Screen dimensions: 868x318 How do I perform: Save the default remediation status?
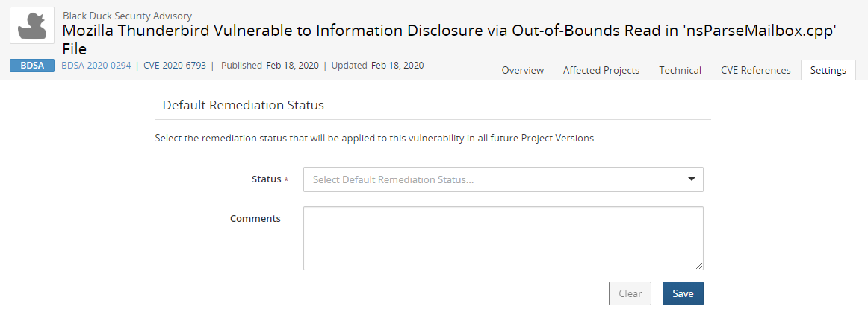682,293
